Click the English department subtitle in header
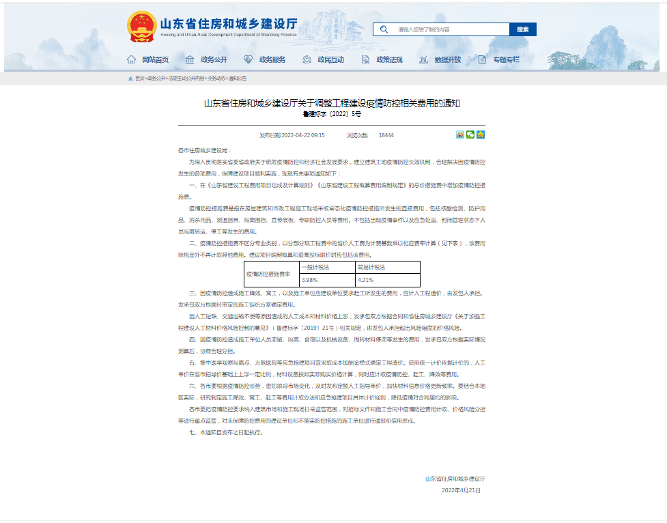This screenshot has width=667, height=523. pos(229,35)
